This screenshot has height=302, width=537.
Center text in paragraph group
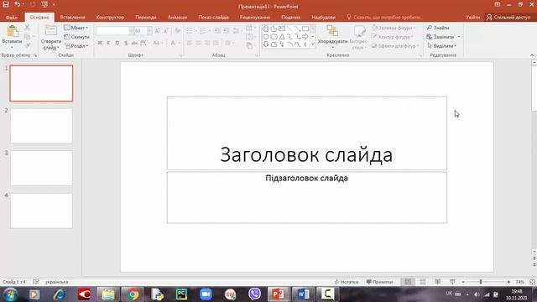[198, 43]
